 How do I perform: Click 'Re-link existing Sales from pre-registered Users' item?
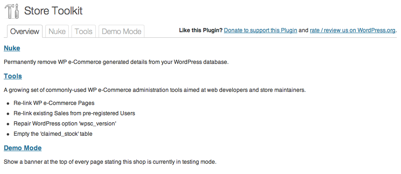[74, 113]
